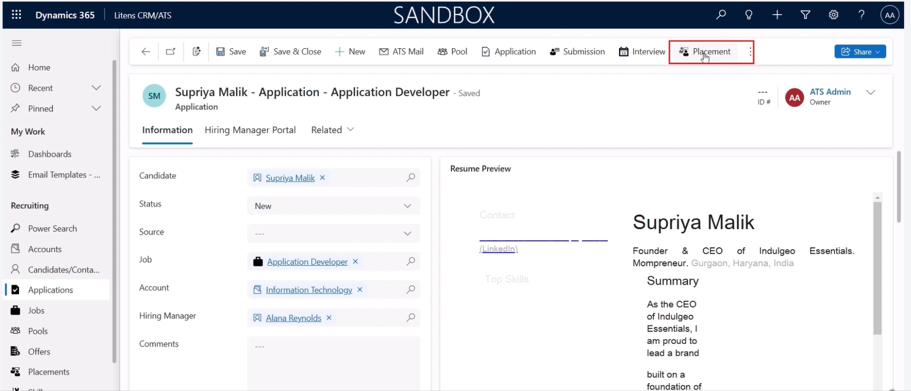
Task: Expand the Pinned chevron in the sidebar
Action: tap(96, 108)
